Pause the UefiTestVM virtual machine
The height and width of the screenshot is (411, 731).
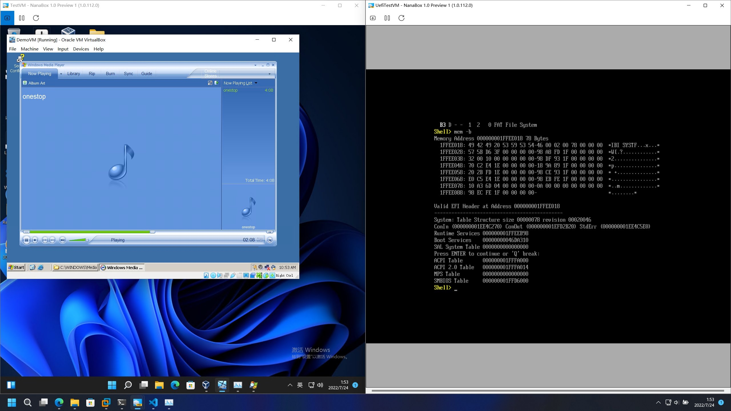pyautogui.click(x=387, y=18)
